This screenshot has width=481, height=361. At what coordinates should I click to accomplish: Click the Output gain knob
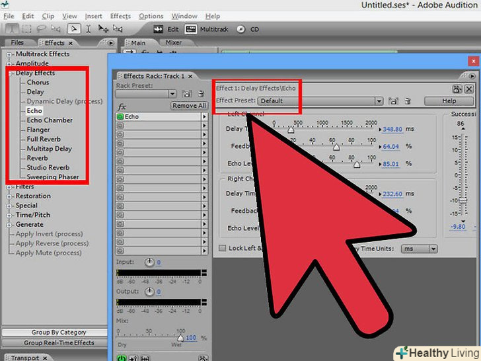click(150, 292)
